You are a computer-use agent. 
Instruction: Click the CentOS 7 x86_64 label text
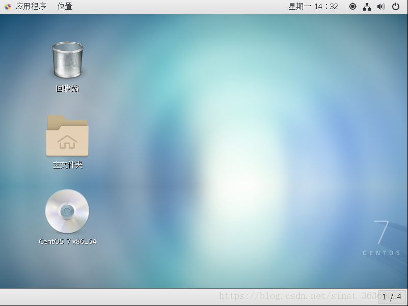[x=68, y=241]
